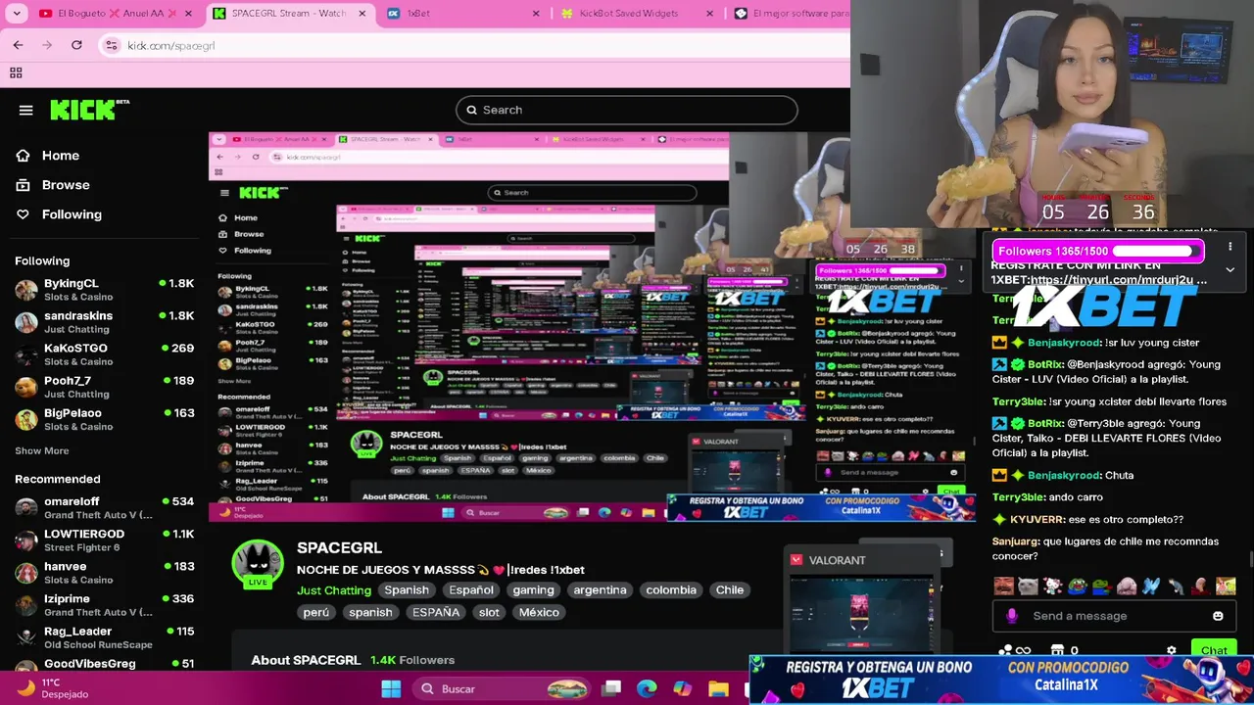Click the Home icon in Kick sidebar
This screenshot has height=705, width=1254.
(23, 155)
